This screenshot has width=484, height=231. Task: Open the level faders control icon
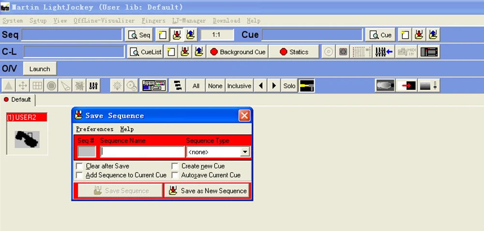[x=93, y=86]
